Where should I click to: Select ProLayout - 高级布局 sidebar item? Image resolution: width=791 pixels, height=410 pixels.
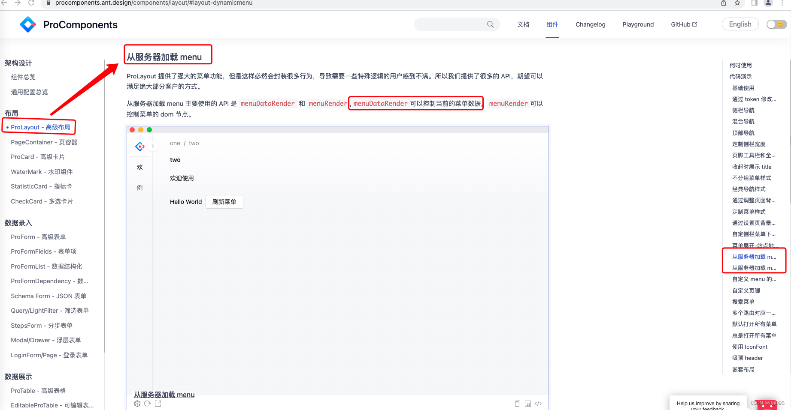(x=40, y=127)
